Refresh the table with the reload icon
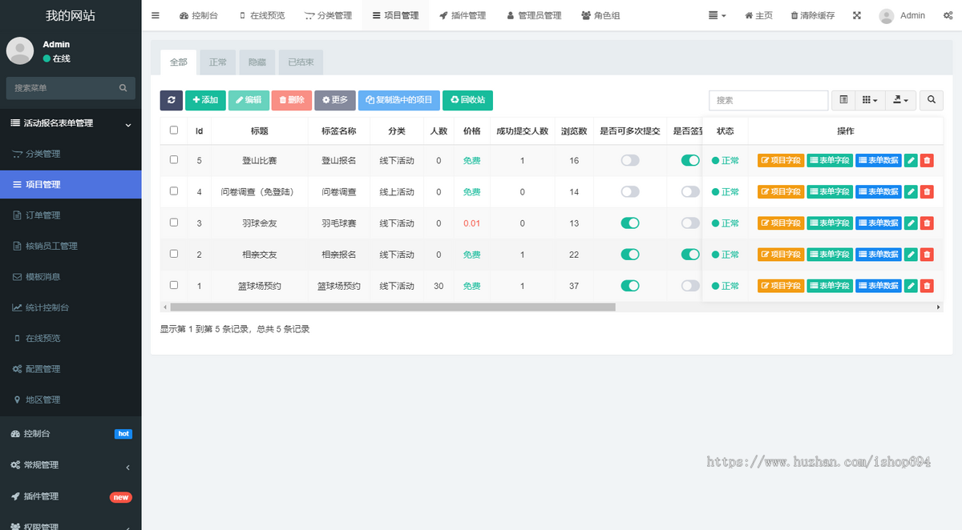Screen dimensions: 962x530 click(x=172, y=100)
